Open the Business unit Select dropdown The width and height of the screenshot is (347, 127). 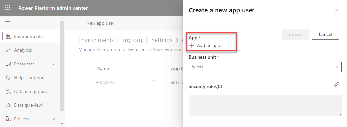(x=265, y=67)
